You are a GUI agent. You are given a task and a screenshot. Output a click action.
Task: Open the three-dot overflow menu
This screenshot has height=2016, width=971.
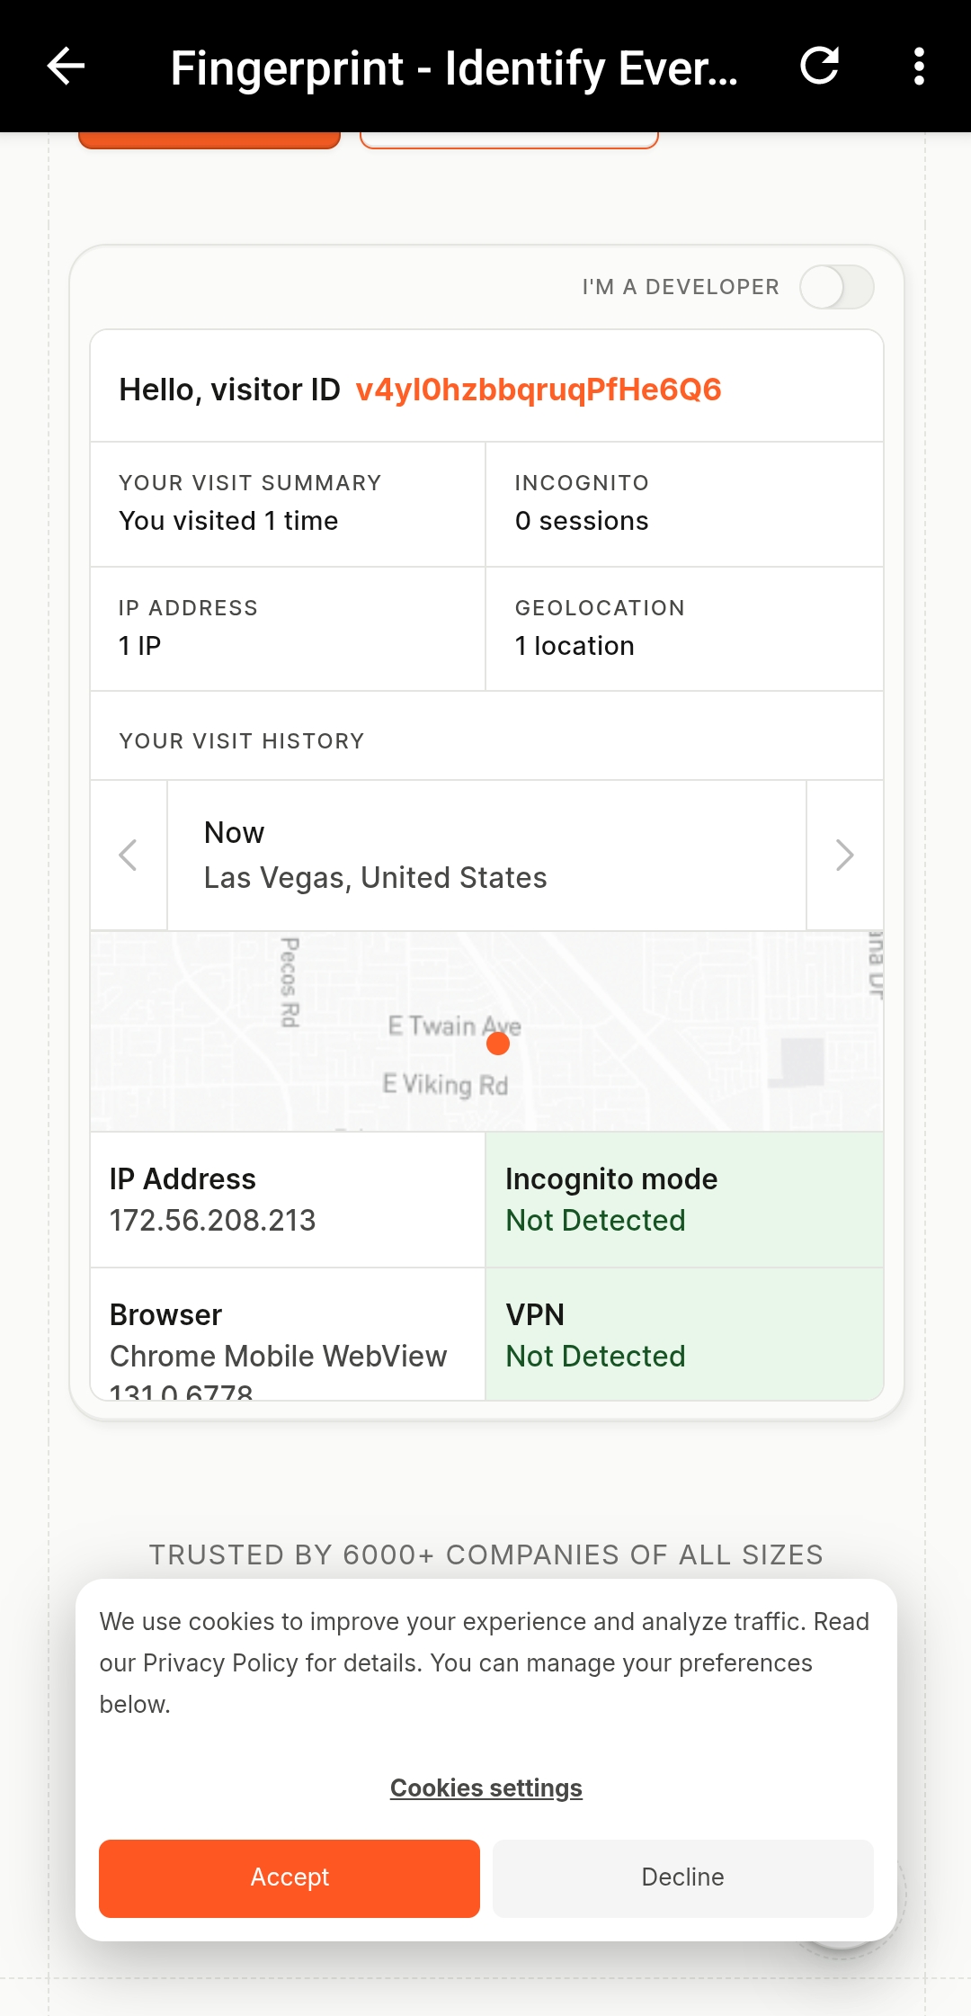tap(918, 67)
